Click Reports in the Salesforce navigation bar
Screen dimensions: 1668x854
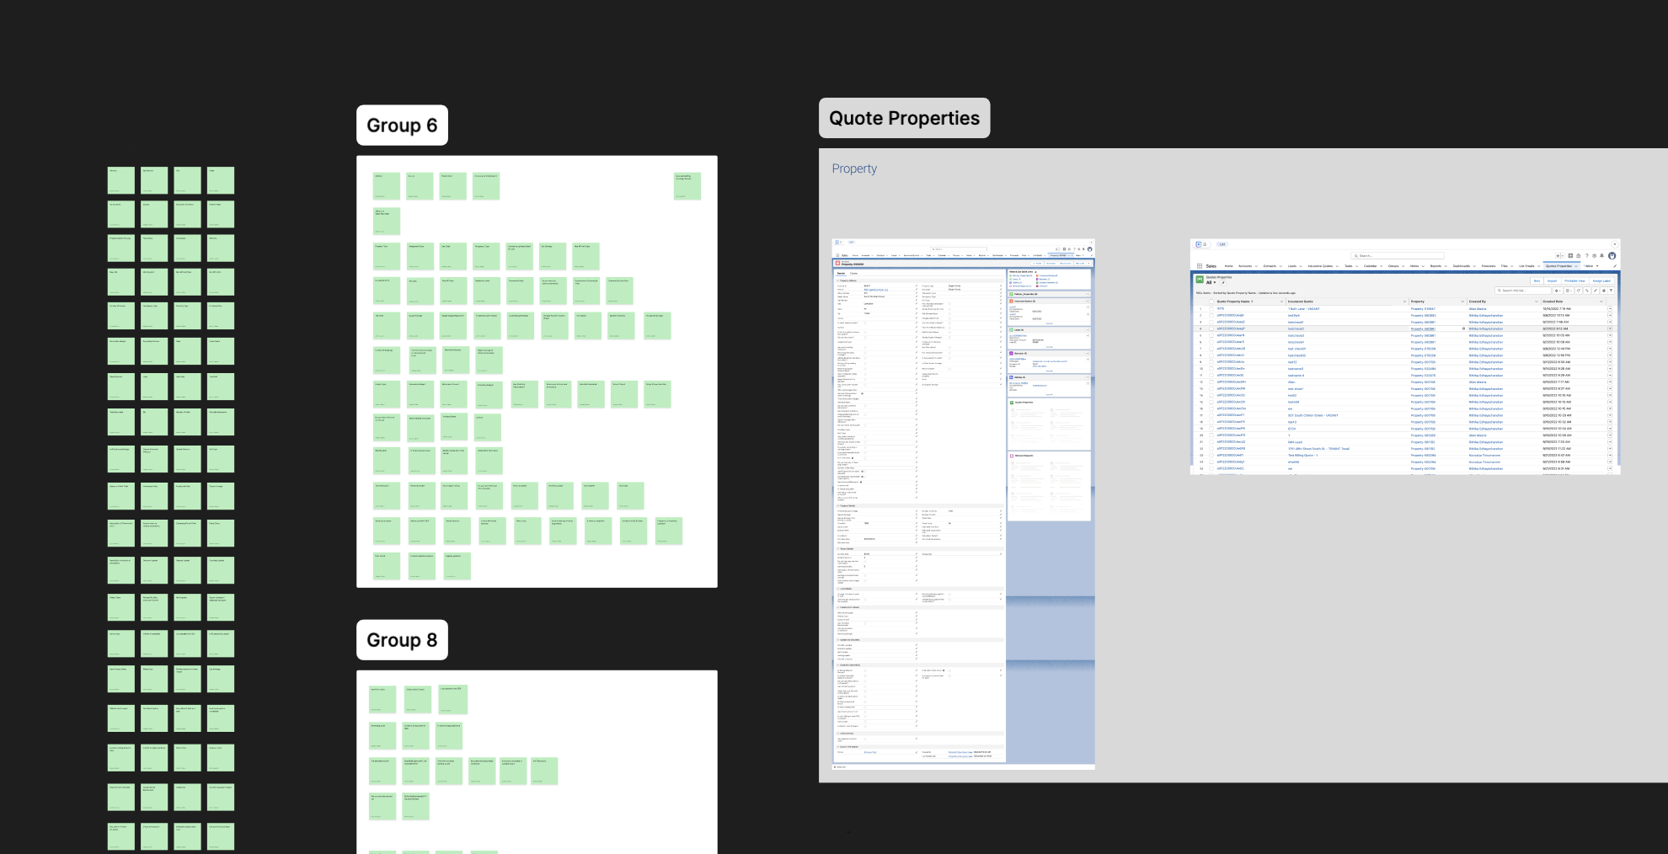[1435, 265]
